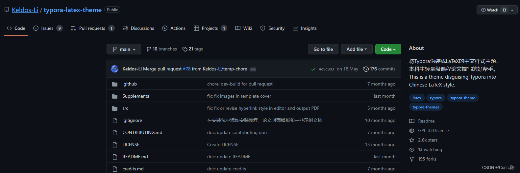Viewport: 520px width, 173px height.
Task: Open the green Code dropdown button
Action: pos(388,49)
